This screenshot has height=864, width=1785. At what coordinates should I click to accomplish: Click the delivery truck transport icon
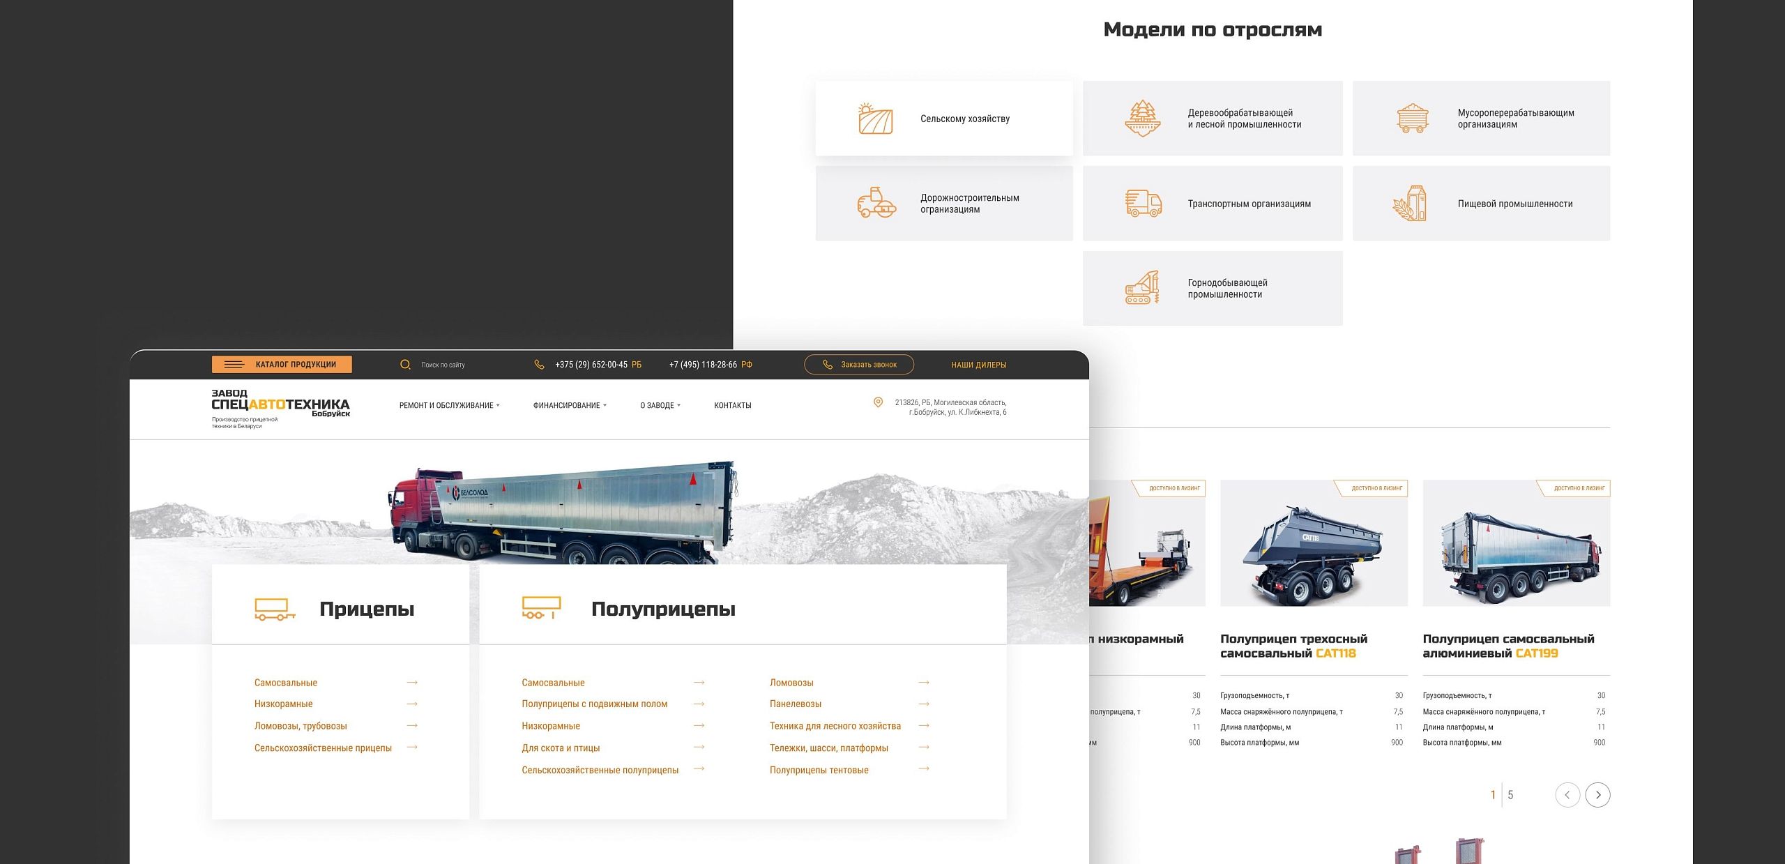coord(1143,204)
